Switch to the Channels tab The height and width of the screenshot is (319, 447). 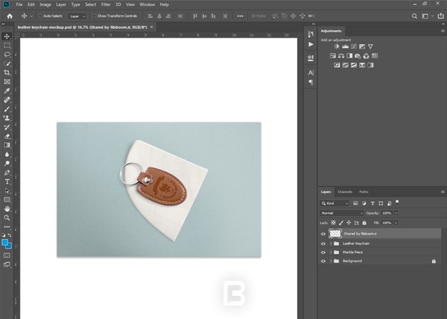point(345,192)
